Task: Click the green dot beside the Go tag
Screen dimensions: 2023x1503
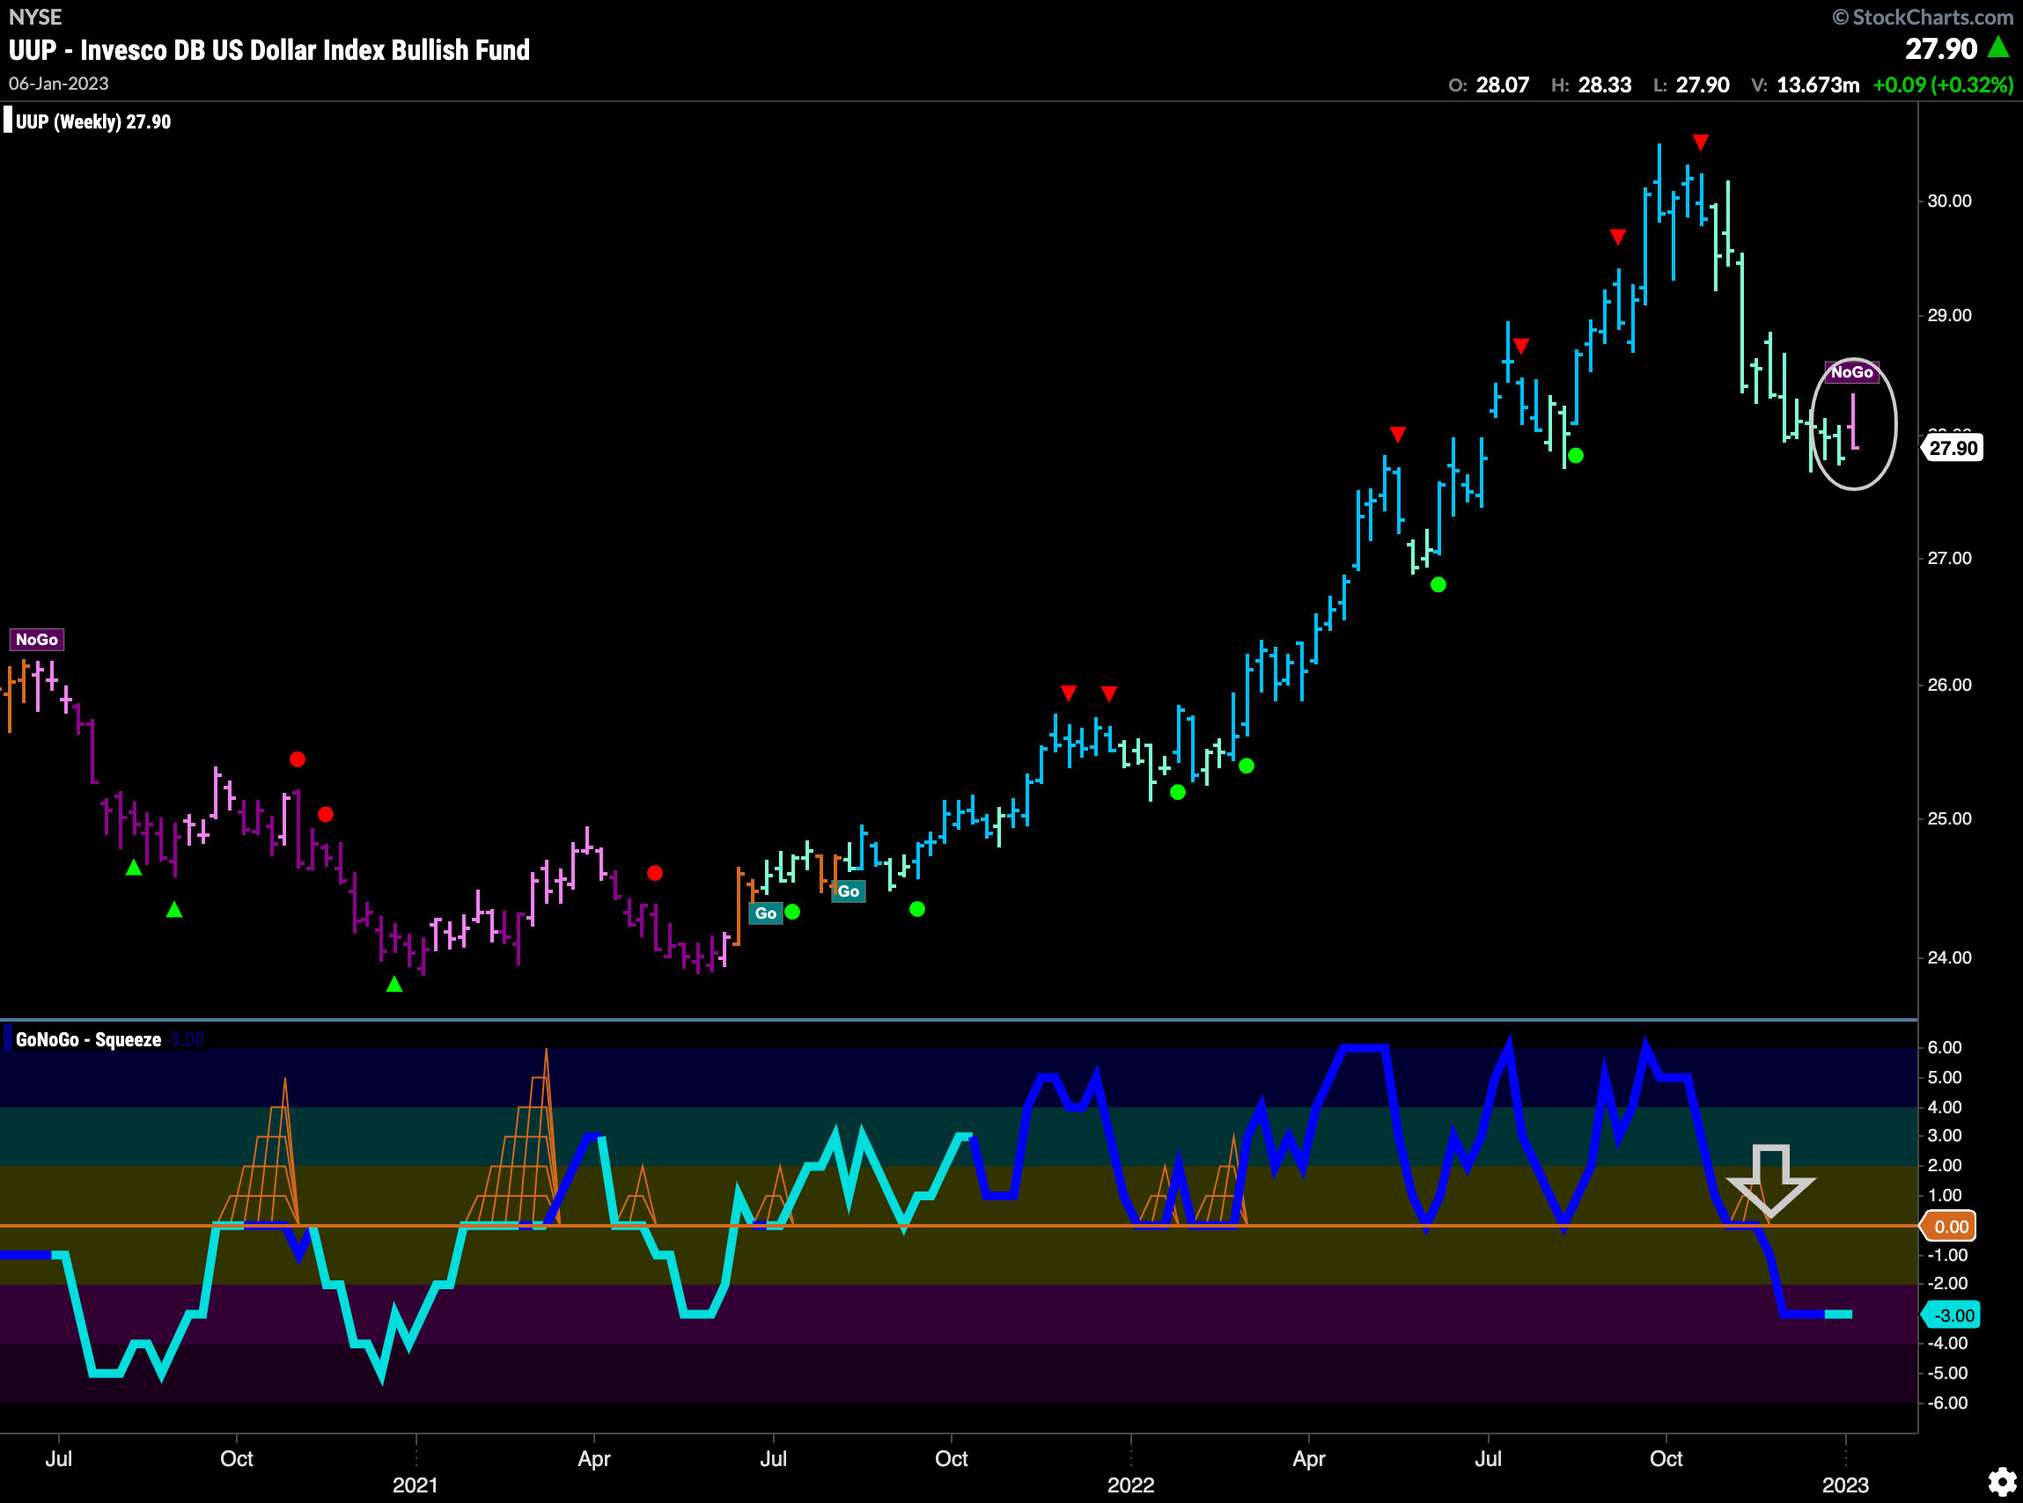Action: pyautogui.click(x=792, y=912)
